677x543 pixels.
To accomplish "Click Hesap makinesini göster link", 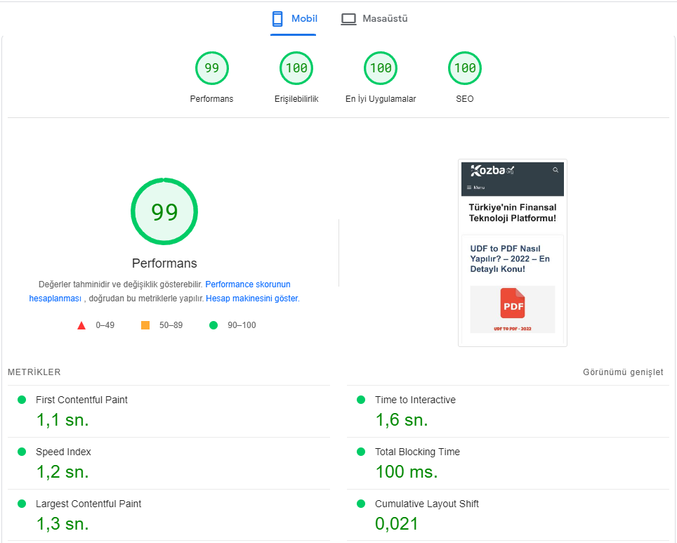I will click(253, 299).
